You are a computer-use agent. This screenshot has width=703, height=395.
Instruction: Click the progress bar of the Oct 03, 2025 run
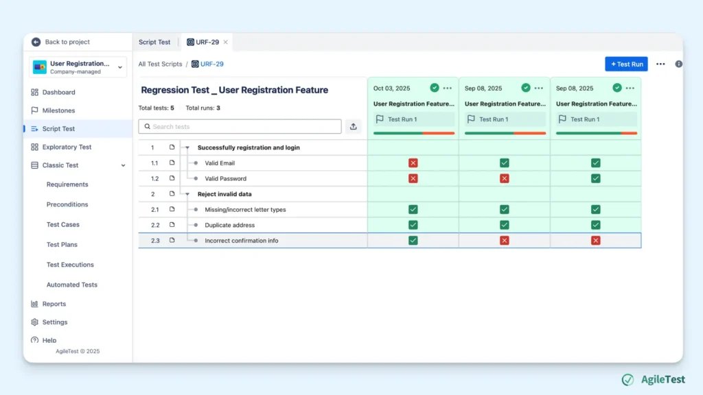click(x=414, y=133)
